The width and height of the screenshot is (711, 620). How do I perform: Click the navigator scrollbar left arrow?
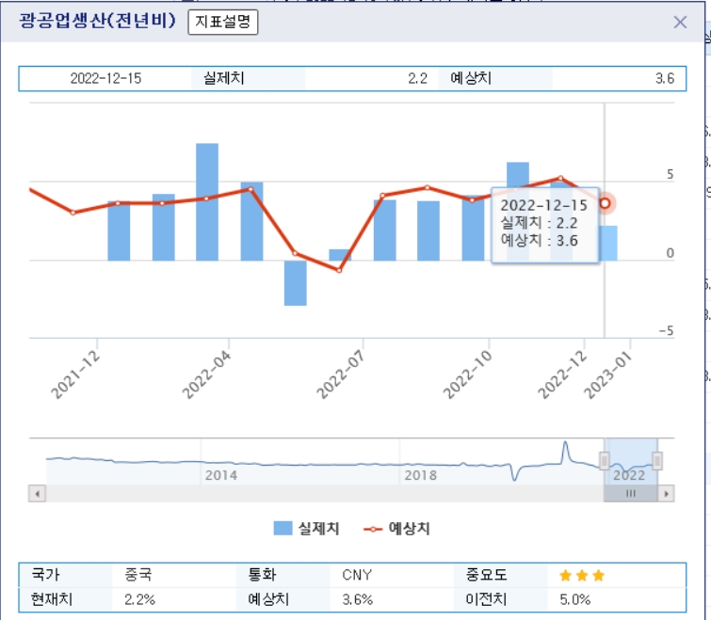[x=37, y=493]
